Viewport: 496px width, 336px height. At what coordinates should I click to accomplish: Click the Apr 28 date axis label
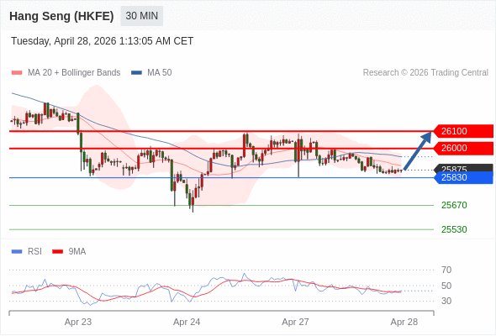coord(404,322)
